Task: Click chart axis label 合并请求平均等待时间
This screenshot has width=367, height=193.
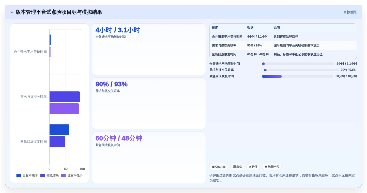Action: coord(30,52)
